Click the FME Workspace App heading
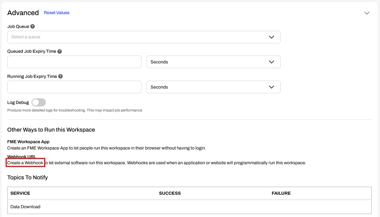 point(28,142)
